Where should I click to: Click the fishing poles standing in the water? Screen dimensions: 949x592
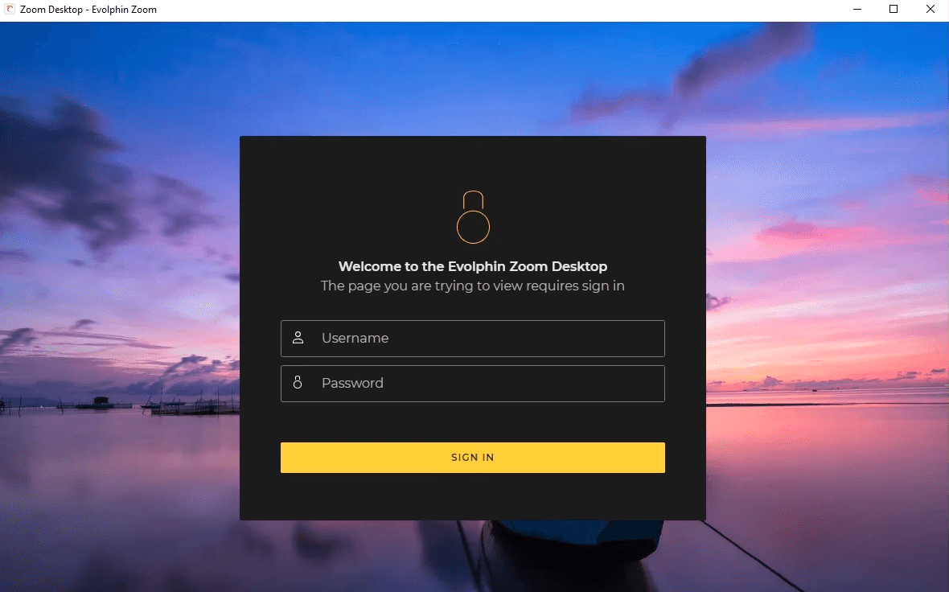[187, 401]
